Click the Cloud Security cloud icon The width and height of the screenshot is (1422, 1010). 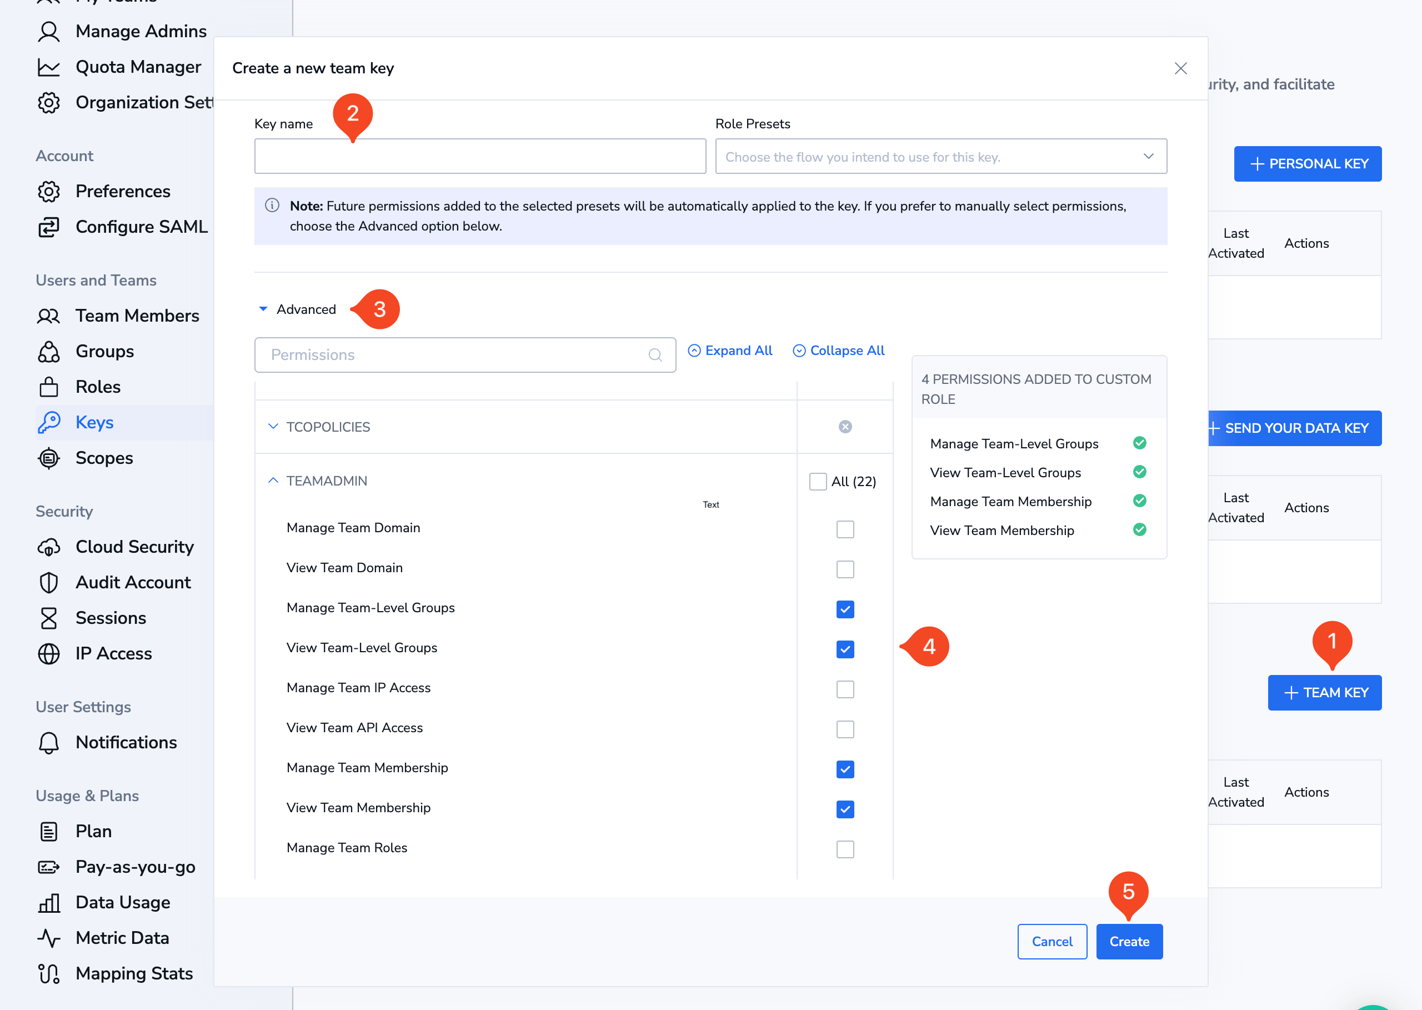(x=48, y=547)
